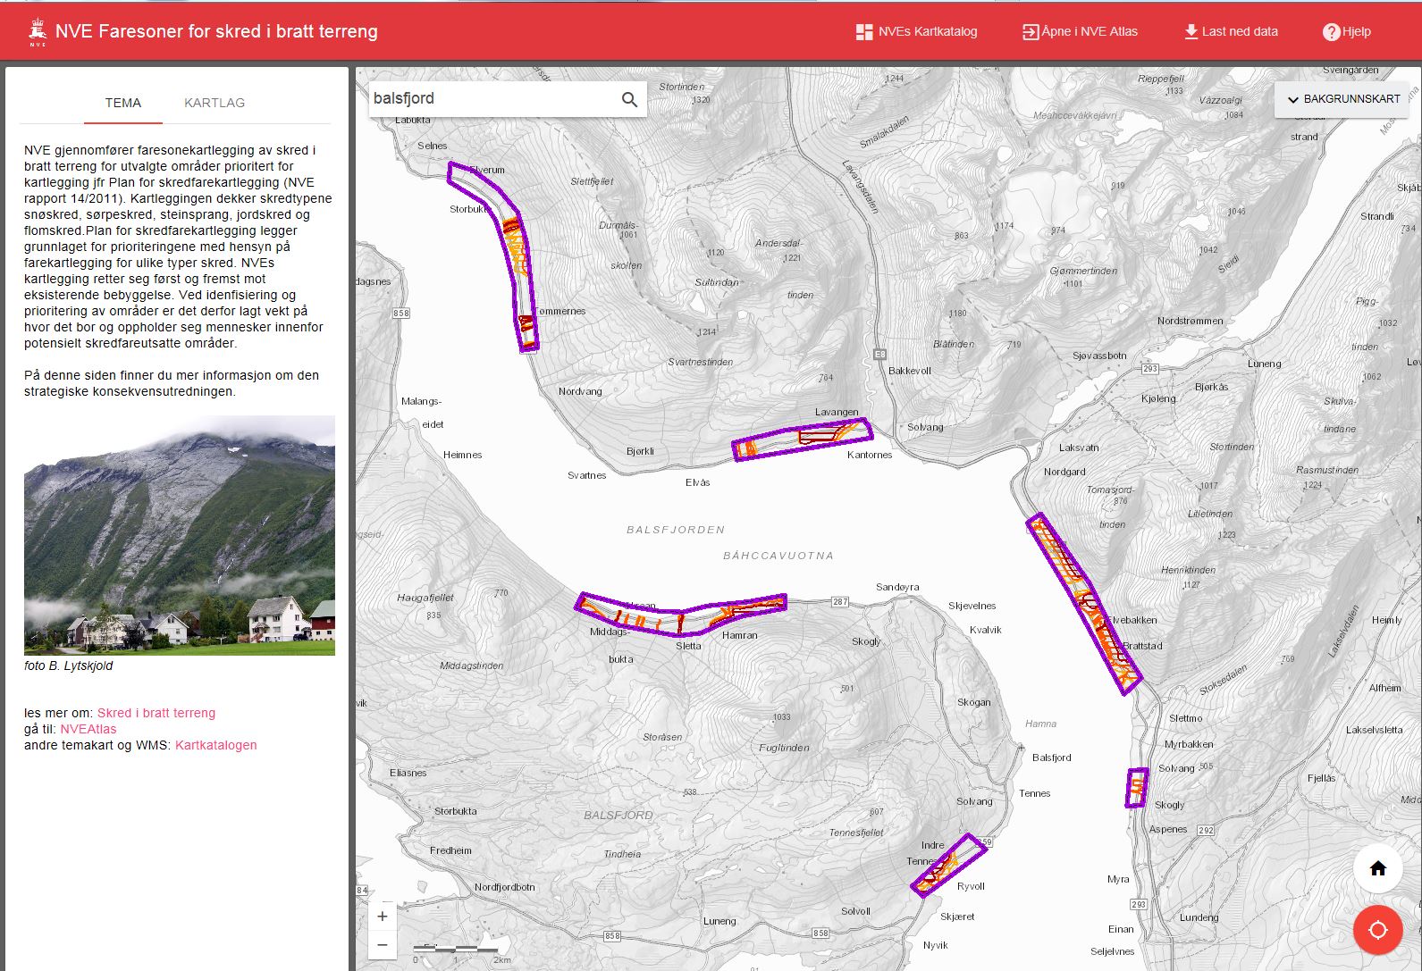Click the home extent button
This screenshot has height=971, width=1422.
(x=1377, y=868)
